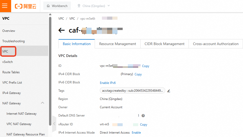The height and width of the screenshot is (137, 243).
Task: Open the hamburger navigation menu
Action: [5, 6]
